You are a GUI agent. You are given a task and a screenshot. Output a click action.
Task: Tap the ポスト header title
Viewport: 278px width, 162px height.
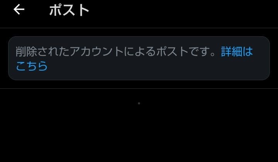[69, 10]
